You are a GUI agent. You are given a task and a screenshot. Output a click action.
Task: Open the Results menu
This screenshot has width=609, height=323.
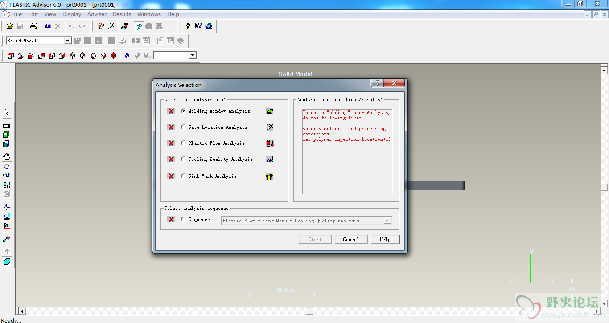coord(122,14)
